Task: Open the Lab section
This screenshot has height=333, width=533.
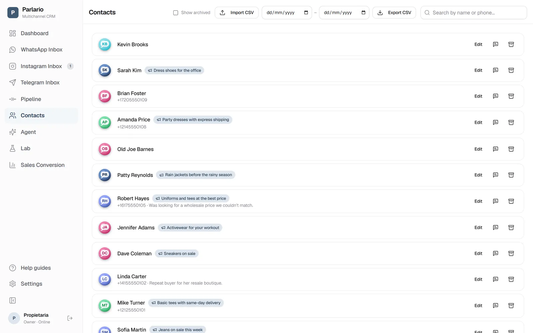Action: pos(41,149)
